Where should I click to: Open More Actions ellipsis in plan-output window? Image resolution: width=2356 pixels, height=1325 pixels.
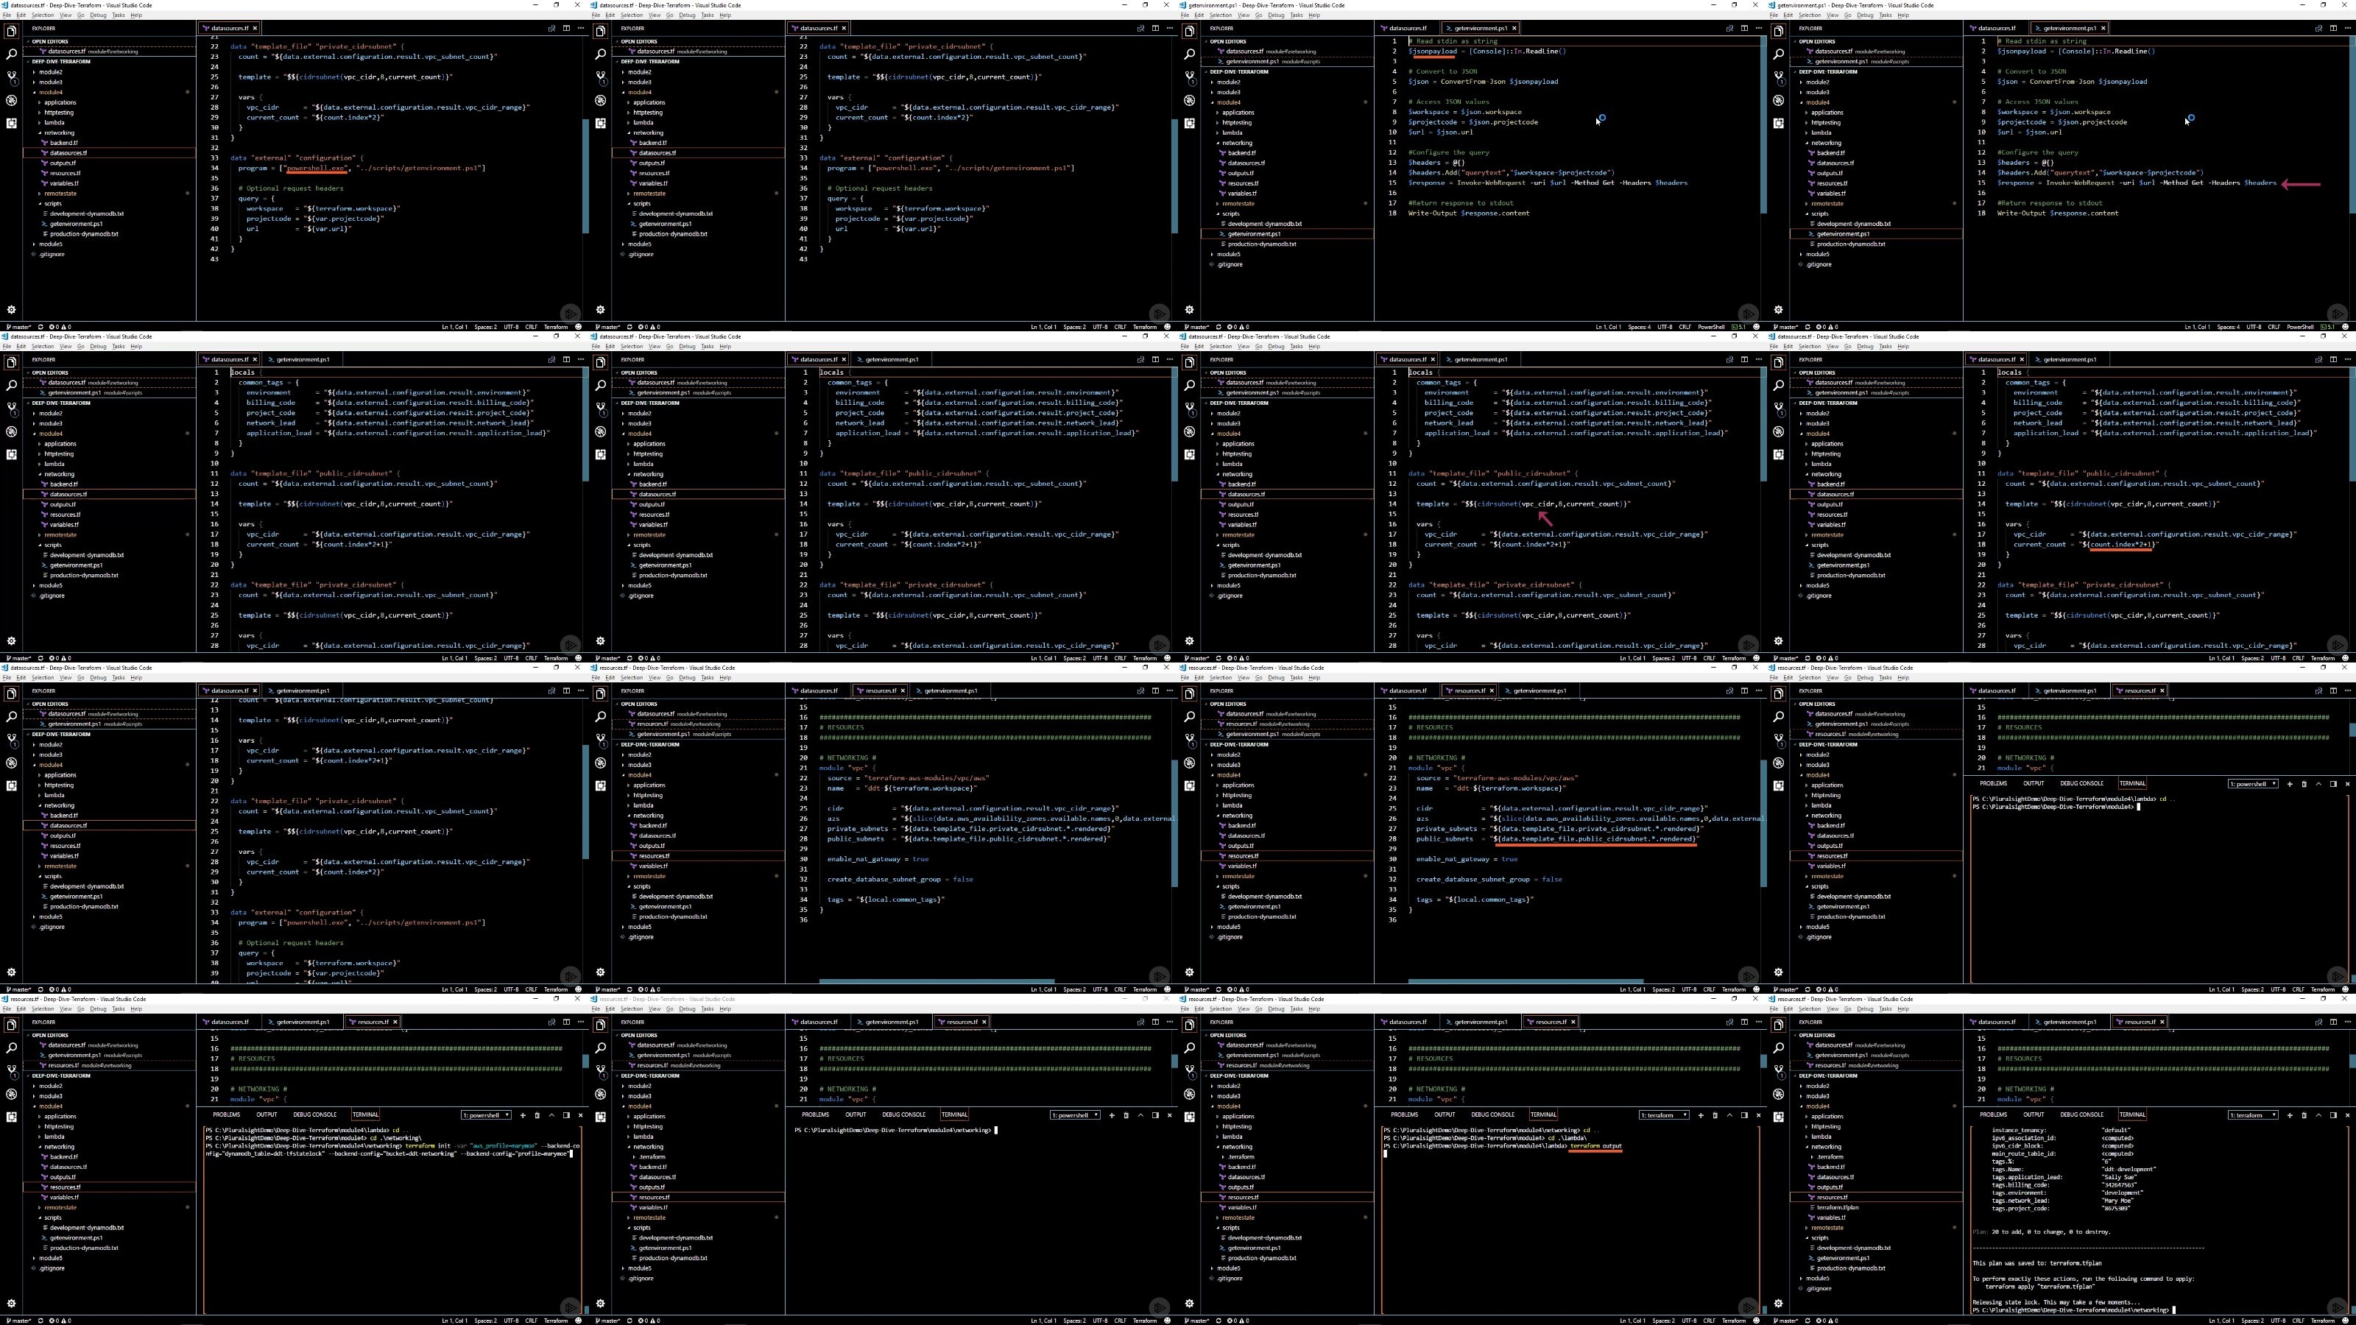pyautogui.click(x=2348, y=1022)
